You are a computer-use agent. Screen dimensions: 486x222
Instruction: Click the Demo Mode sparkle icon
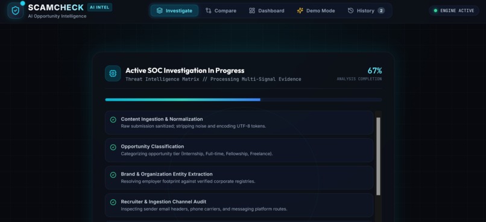click(x=300, y=10)
